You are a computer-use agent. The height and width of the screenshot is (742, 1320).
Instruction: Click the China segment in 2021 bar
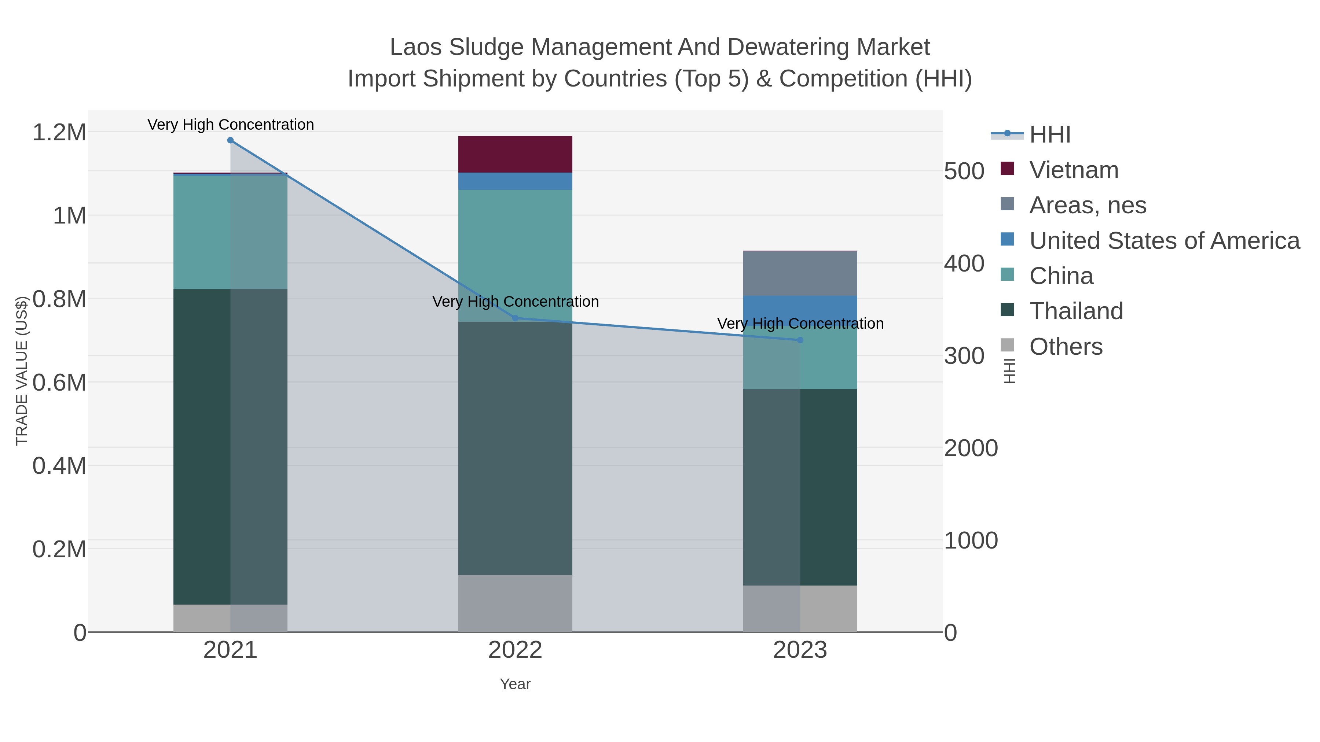tap(230, 232)
